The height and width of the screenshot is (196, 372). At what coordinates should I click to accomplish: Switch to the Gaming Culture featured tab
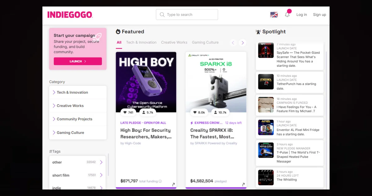tap(205, 42)
